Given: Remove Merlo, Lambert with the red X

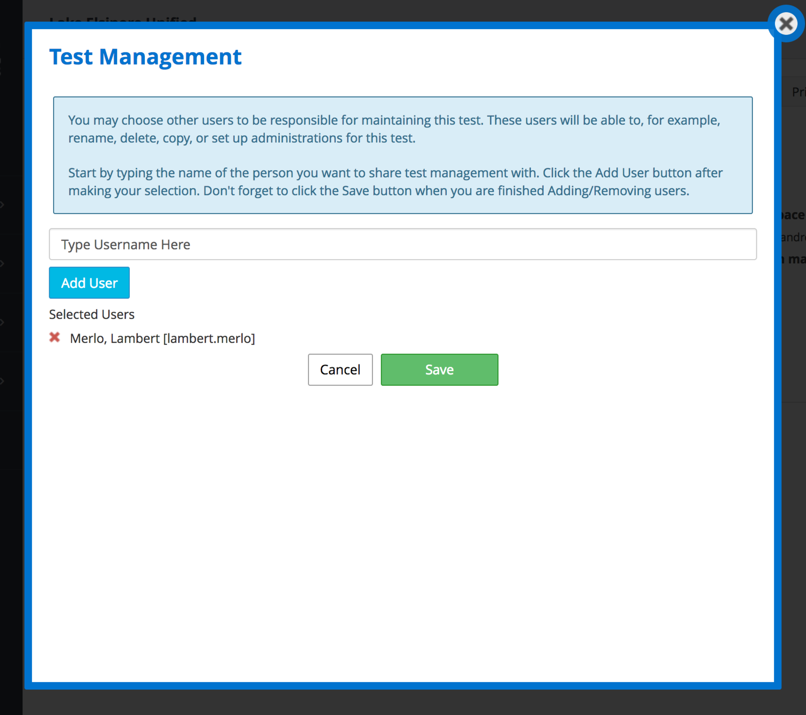Looking at the screenshot, I should [x=54, y=337].
